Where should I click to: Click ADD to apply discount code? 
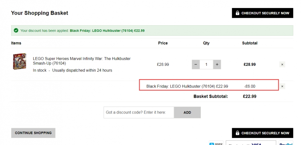[187, 112]
